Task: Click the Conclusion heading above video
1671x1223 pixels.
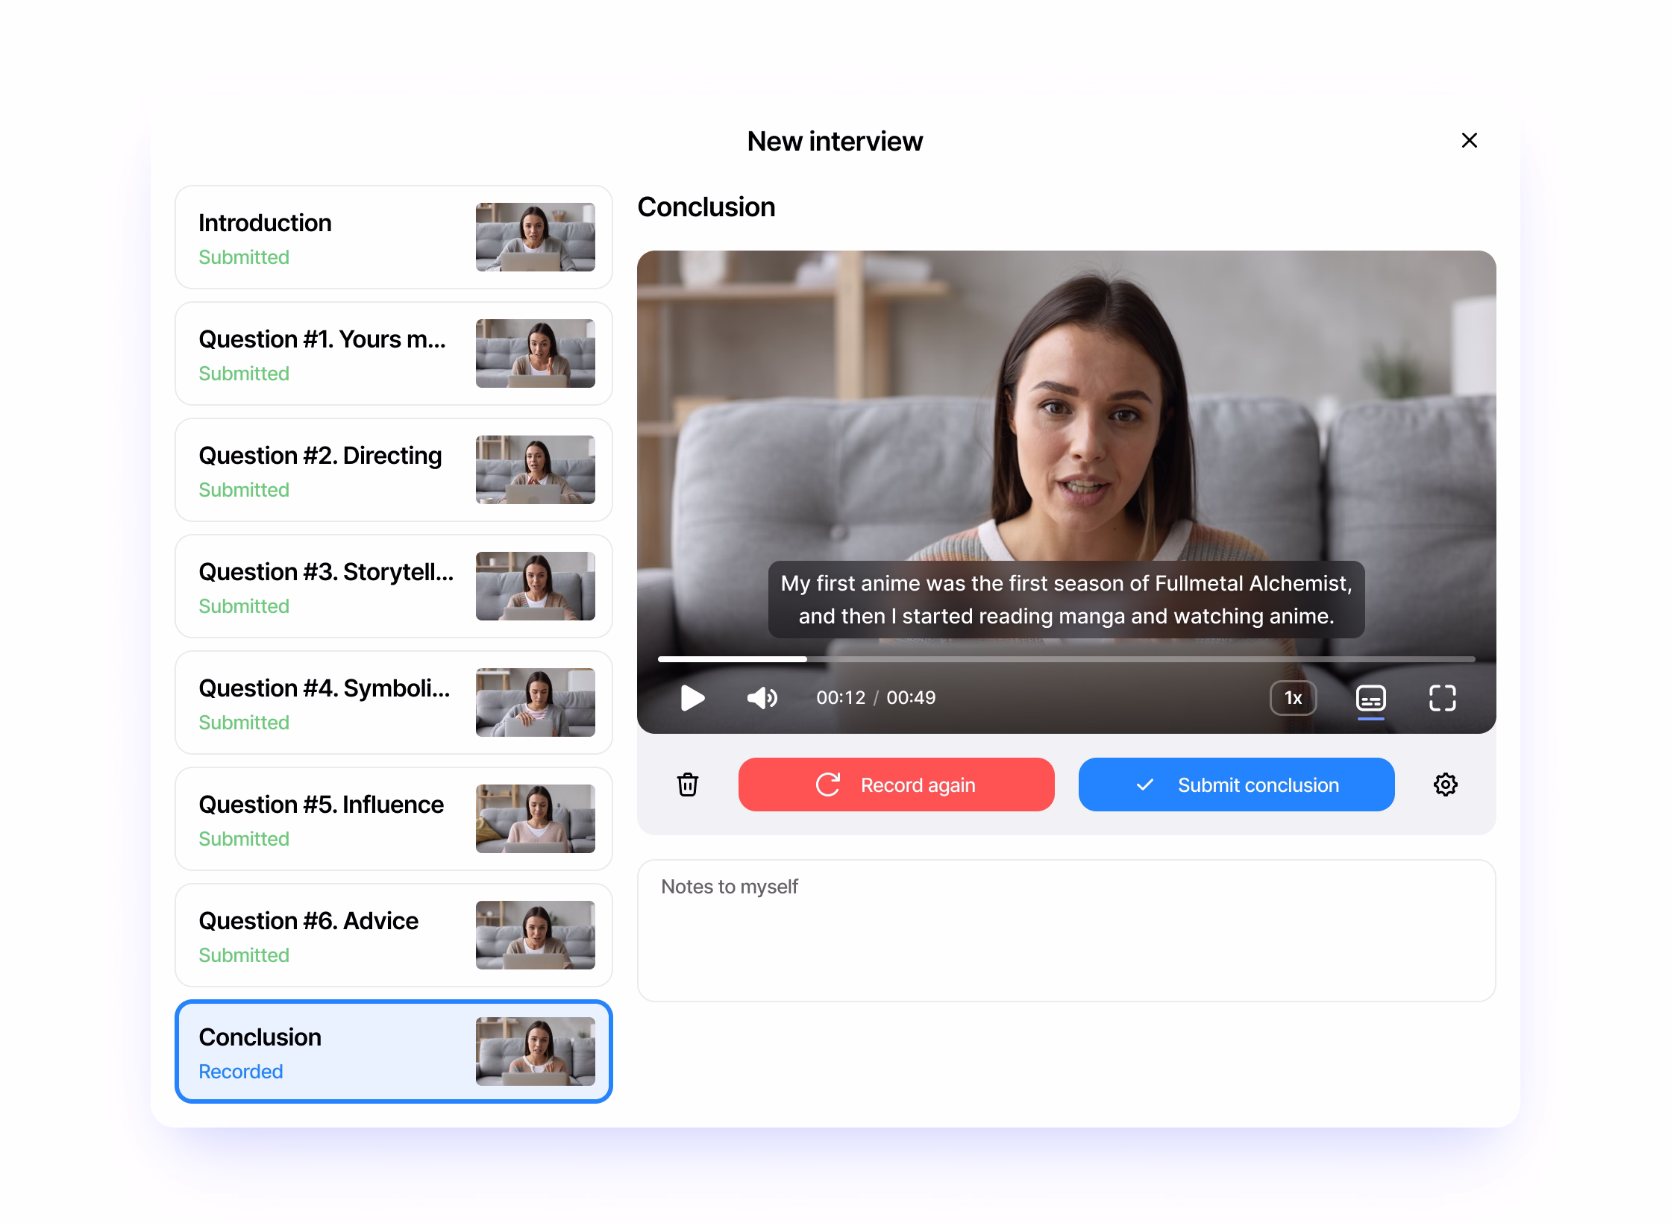Action: [706, 207]
